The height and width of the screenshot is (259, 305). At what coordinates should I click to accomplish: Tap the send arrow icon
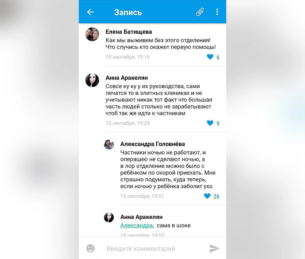[214, 248]
